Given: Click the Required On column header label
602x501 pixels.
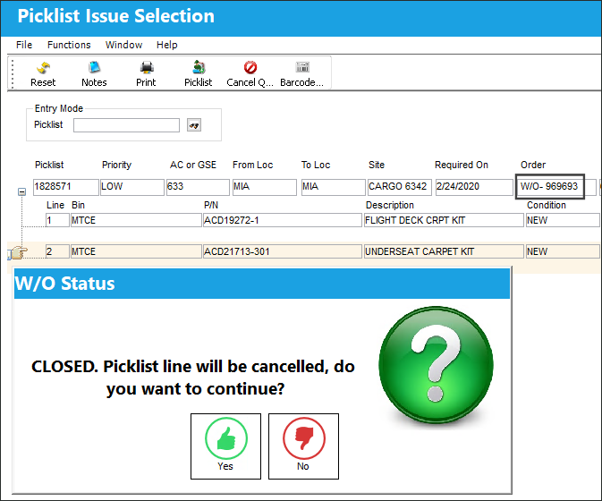Looking at the screenshot, I should pos(462,166).
